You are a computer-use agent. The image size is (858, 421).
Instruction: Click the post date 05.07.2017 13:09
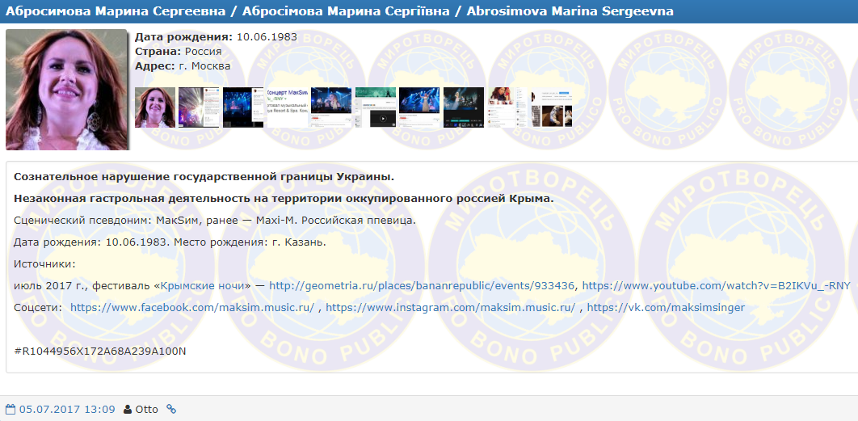67,409
